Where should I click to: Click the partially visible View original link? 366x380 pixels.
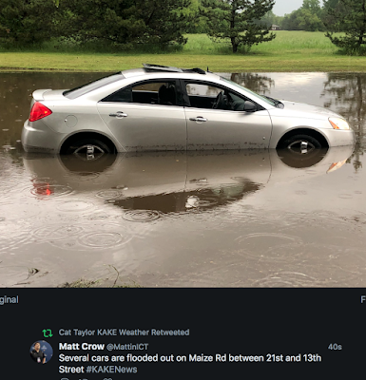click(x=10, y=299)
